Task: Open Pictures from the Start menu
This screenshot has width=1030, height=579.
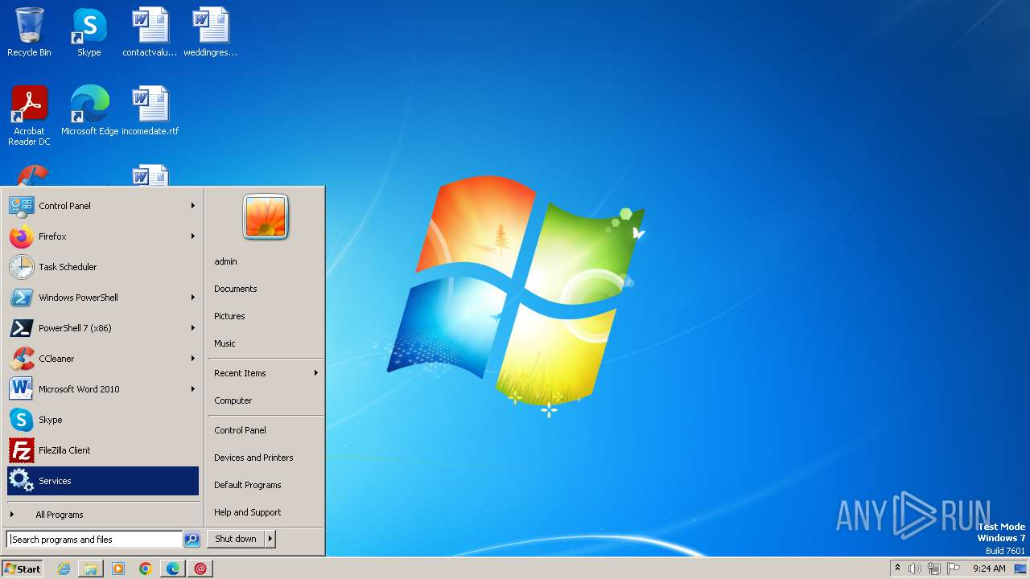Action: (x=266, y=316)
